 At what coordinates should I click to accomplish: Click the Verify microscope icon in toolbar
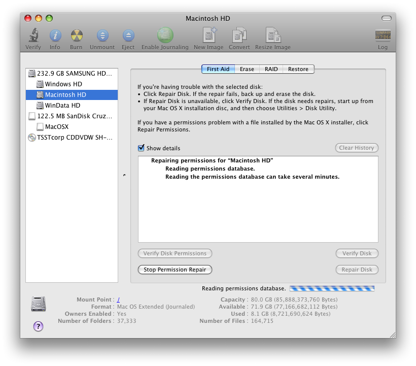[x=33, y=36]
